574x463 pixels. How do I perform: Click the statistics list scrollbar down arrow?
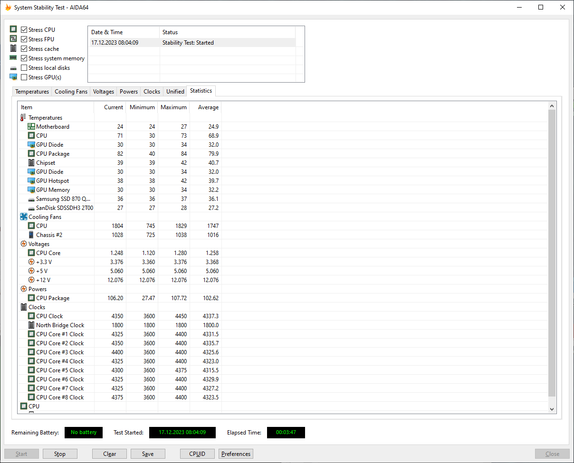pyautogui.click(x=552, y=409)
